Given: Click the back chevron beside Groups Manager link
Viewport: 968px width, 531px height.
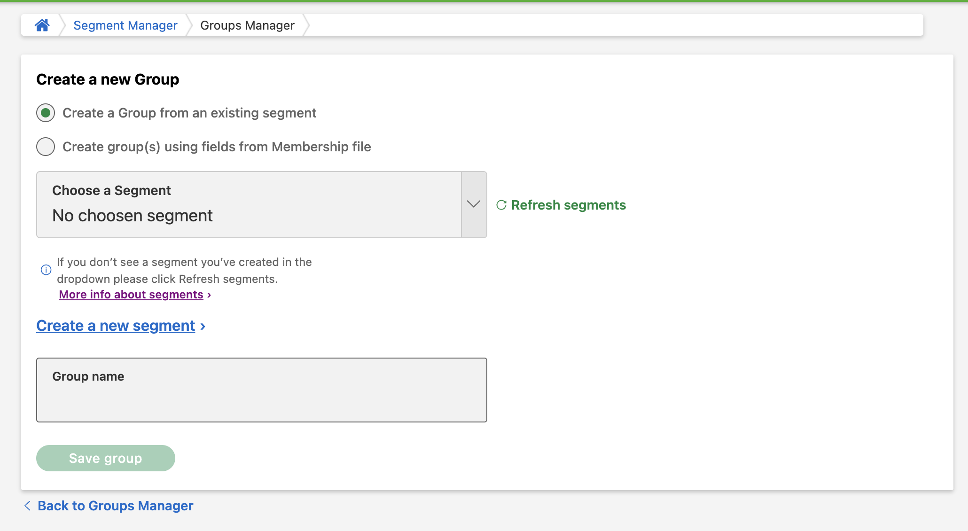Looking at the screenshot, I should click(x=27, y=506).
